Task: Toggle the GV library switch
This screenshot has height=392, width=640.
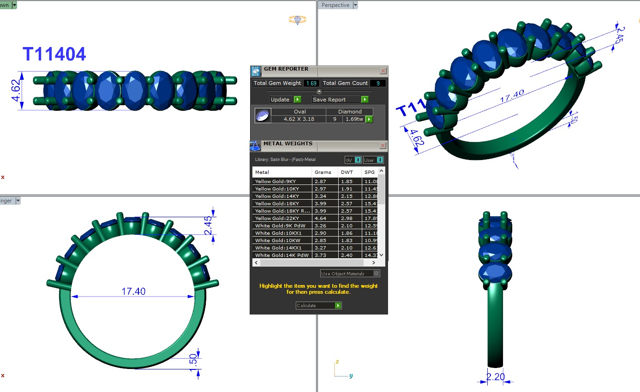Action: coord(358,160)
